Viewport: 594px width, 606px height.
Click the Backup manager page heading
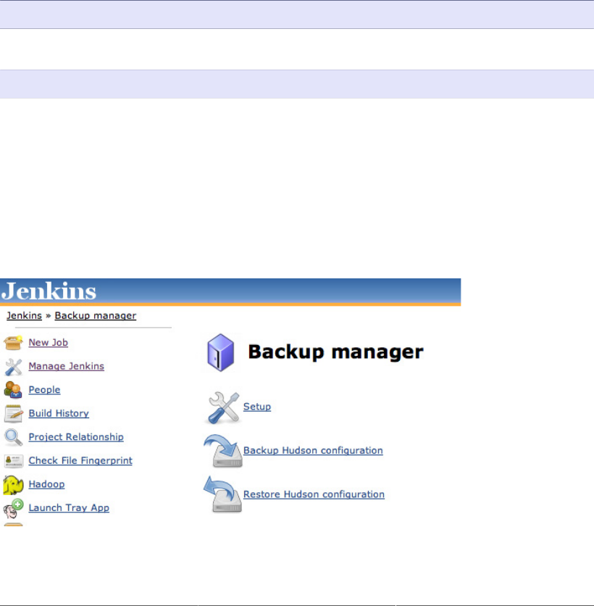(335, 352)
